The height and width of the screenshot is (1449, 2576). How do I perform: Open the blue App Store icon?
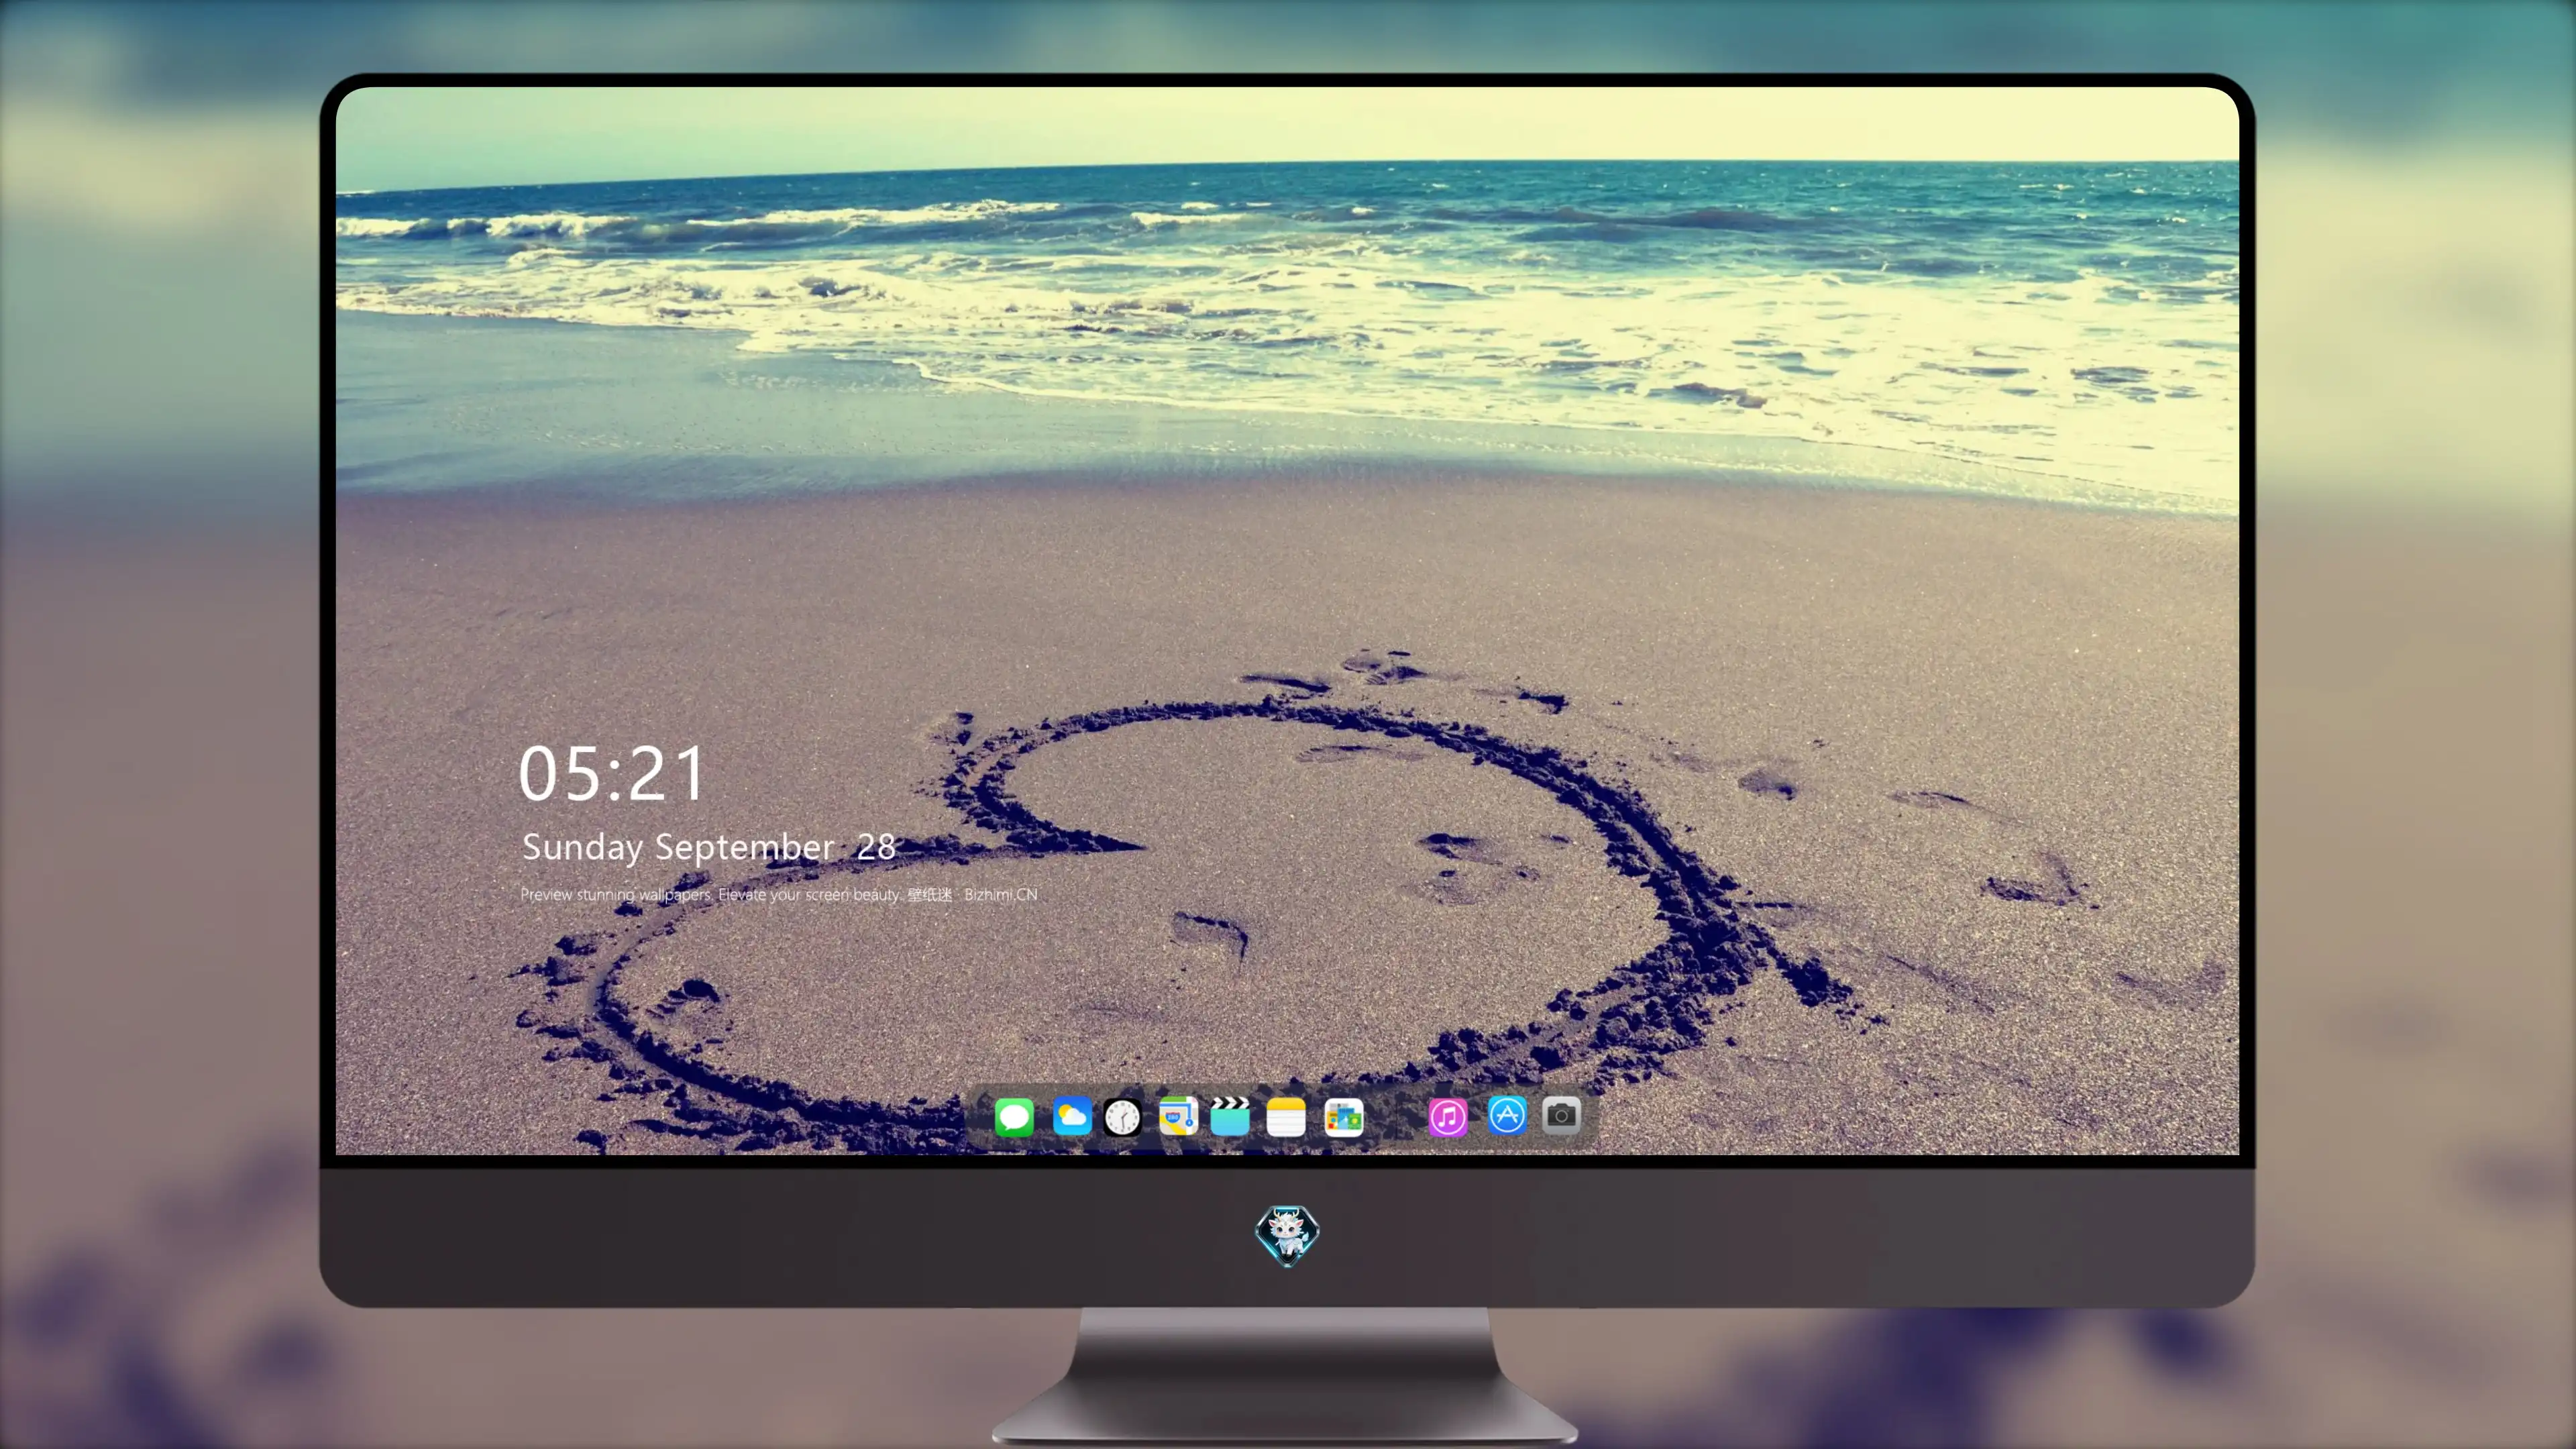pyautogui.click(x=1507, y=1116)
